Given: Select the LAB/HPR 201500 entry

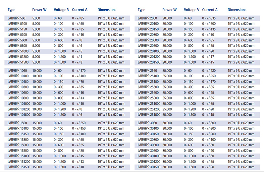Looking at the screenshot, I should pyautogui.click(x=149, y=62).
